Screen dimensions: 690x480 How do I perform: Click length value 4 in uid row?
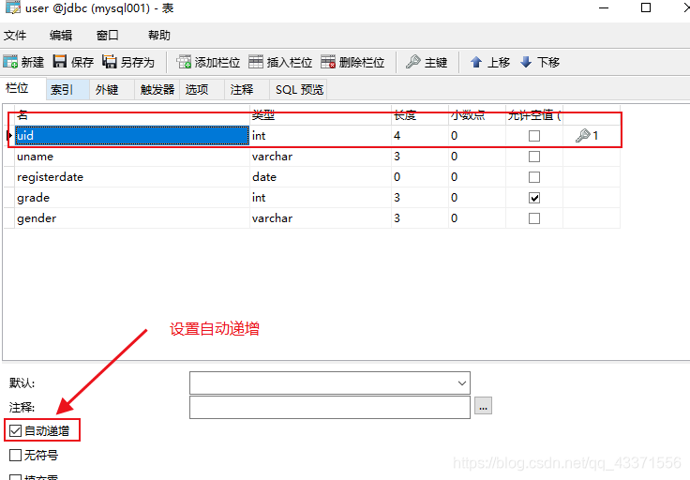(397, 136)
